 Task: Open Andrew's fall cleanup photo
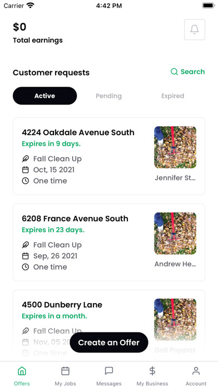pyautogui.click(x=175, y=234)
